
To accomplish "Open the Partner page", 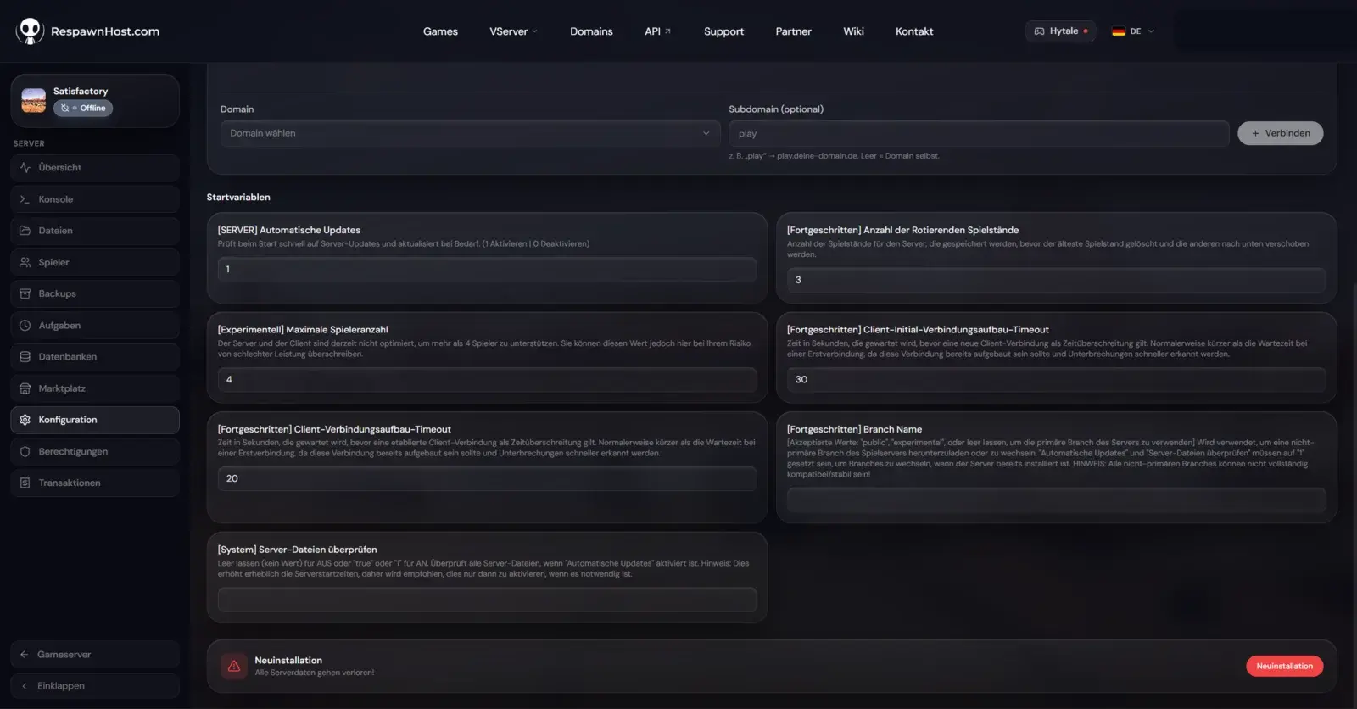I will (x=793, y=31).
